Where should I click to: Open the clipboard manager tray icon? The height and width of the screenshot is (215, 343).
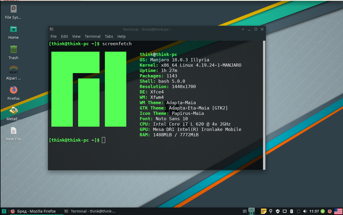pos(299,211)
